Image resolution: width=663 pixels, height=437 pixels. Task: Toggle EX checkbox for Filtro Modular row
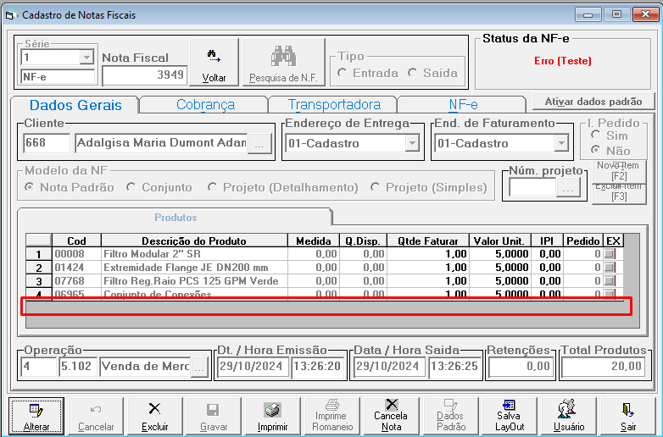610,254
